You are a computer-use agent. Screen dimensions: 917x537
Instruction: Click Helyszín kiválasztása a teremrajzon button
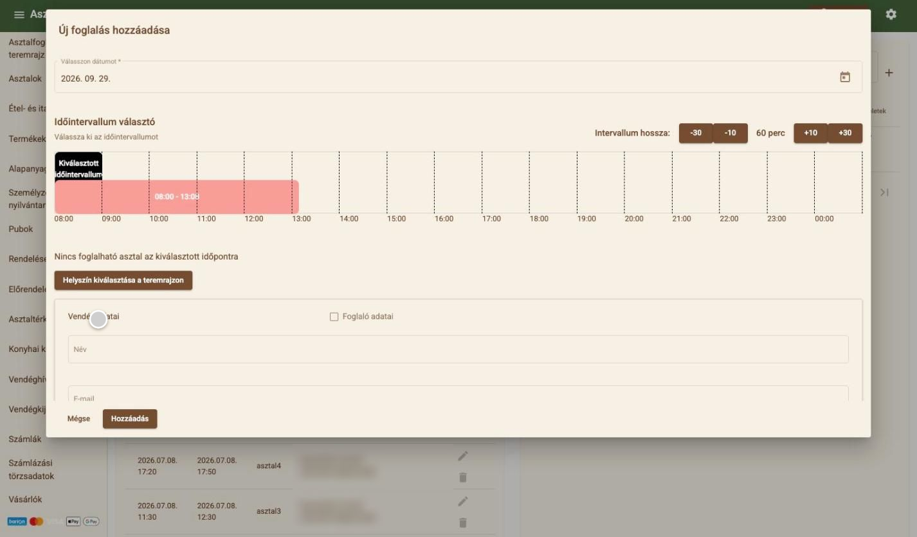pyautogui.click(x=123, y=280)
